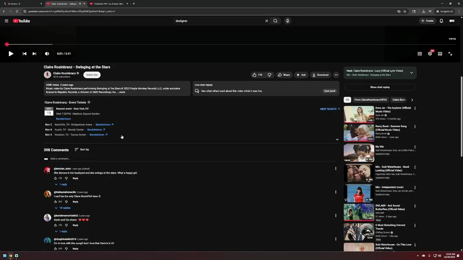Open My Mix playlist thumbnail
The height and width of the screenshot is (260, 463).
359,153
